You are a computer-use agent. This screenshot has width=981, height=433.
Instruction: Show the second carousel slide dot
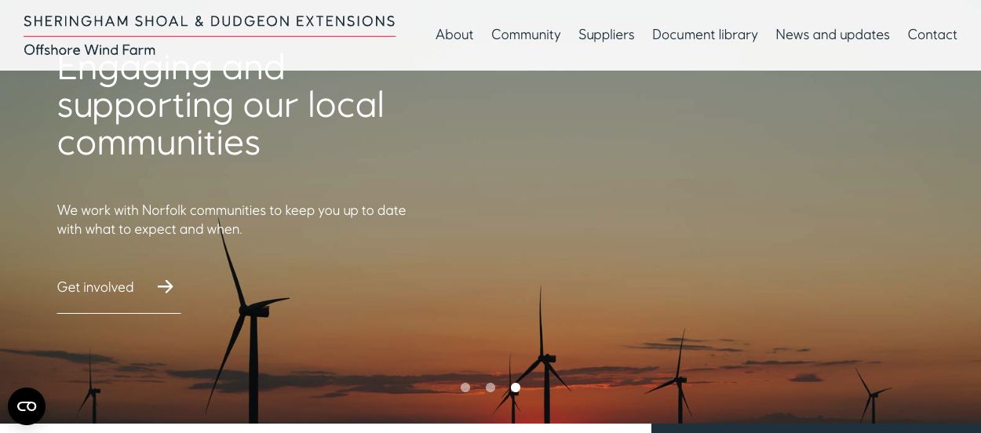coord(491,388)
